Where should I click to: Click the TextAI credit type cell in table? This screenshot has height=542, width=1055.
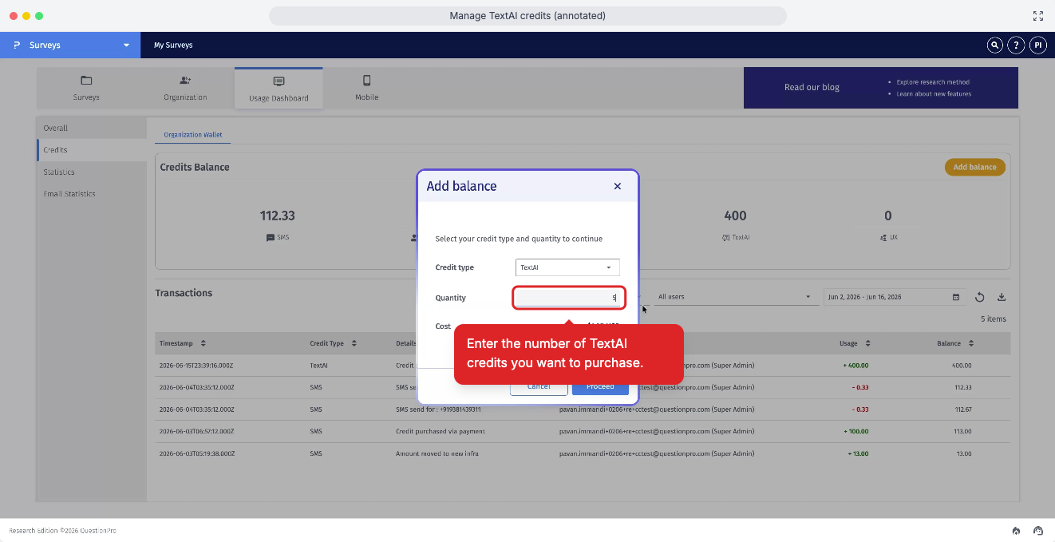318,365
